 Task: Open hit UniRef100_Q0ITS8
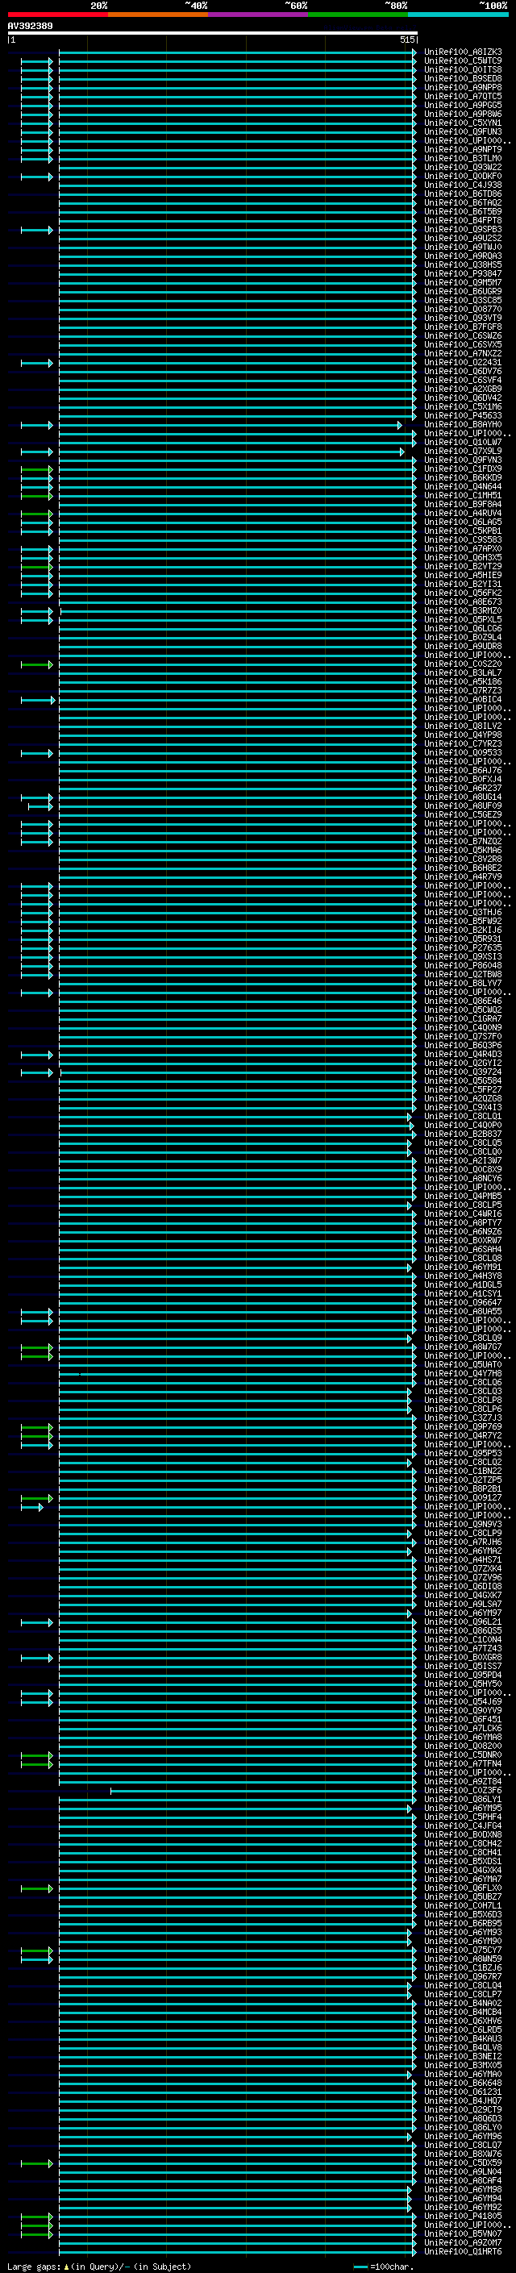click(x=463, y=69)
